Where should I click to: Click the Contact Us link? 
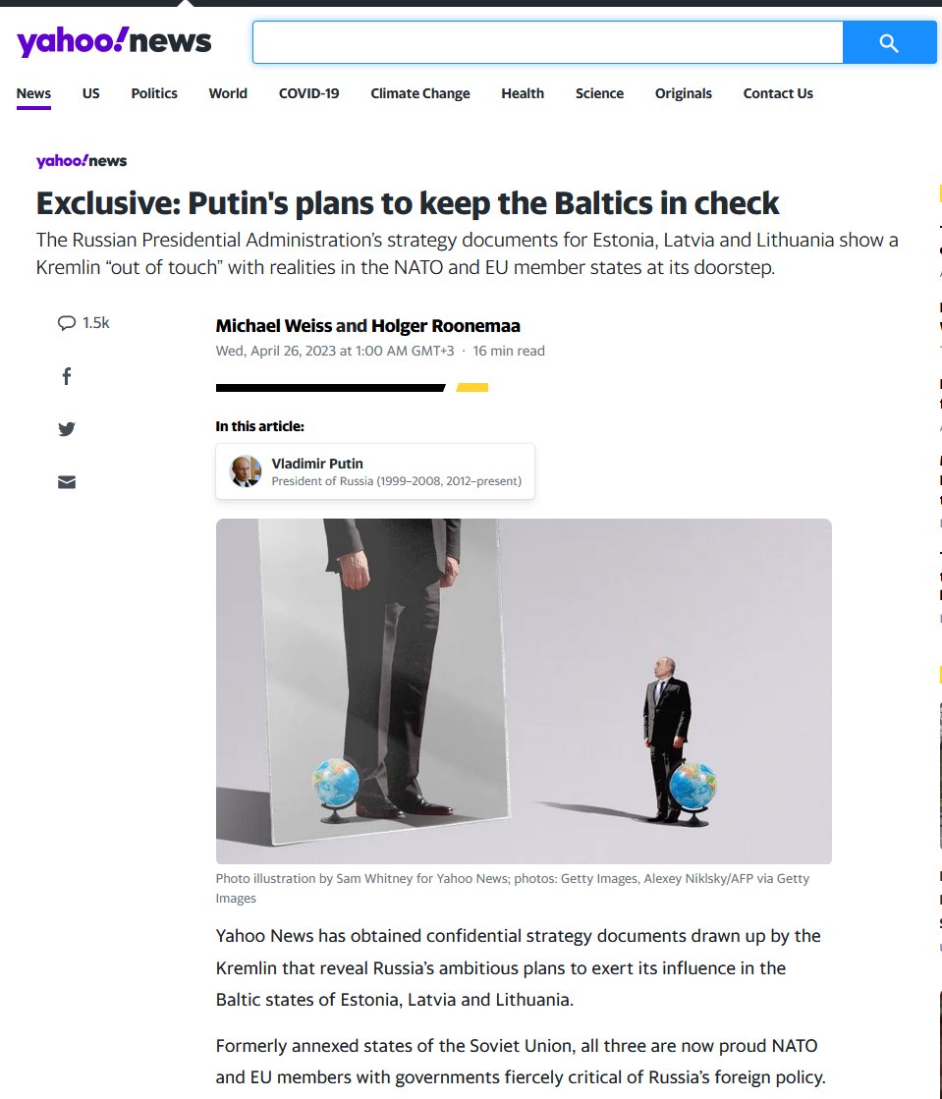(778, 93)
